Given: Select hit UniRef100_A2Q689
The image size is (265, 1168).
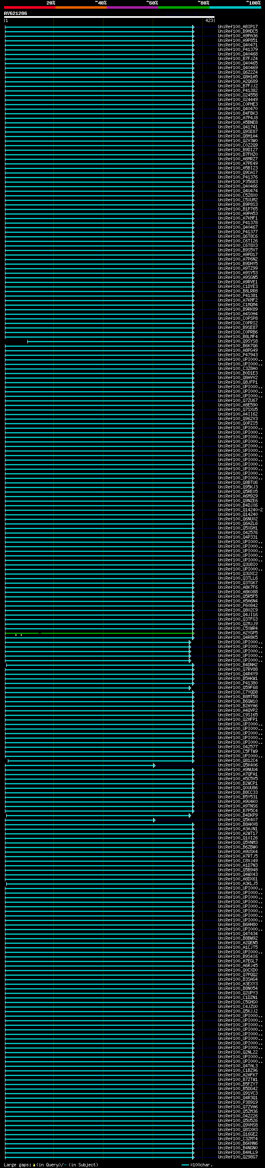Looking at the screenshot, I should point(238,82).
